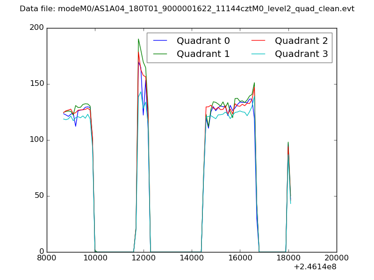Image resolution: width=374 pixels, height=280 pixels.
Task: Click the tallest green peak near 12000
Action: (x=138, y=39)
